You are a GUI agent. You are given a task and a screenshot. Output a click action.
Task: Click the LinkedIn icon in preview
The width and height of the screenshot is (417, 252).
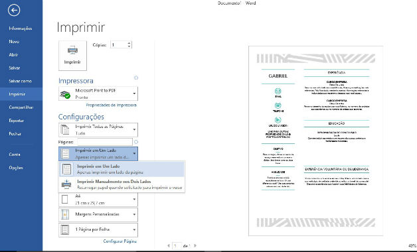[x=278, y=120]
